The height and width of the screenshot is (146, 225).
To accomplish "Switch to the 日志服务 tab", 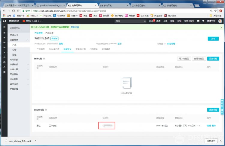I will pyautogui.click(x=94, y=49).
